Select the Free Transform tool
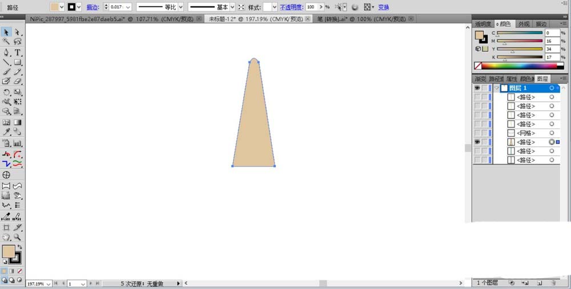The image size is (571, 289). pos(17,102)
